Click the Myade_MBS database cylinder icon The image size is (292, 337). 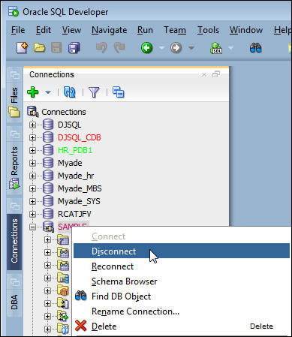click(48, 188)
